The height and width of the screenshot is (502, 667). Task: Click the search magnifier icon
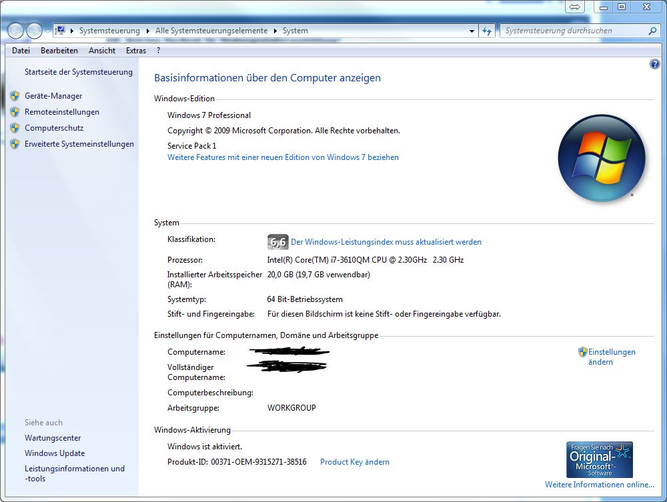click(x=652, y=31)
